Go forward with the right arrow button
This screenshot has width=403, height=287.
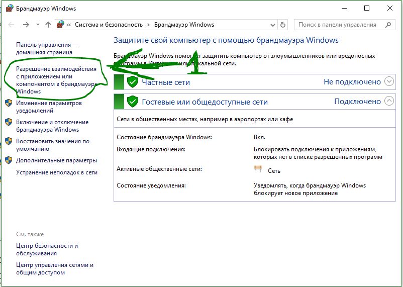(26, 25)
